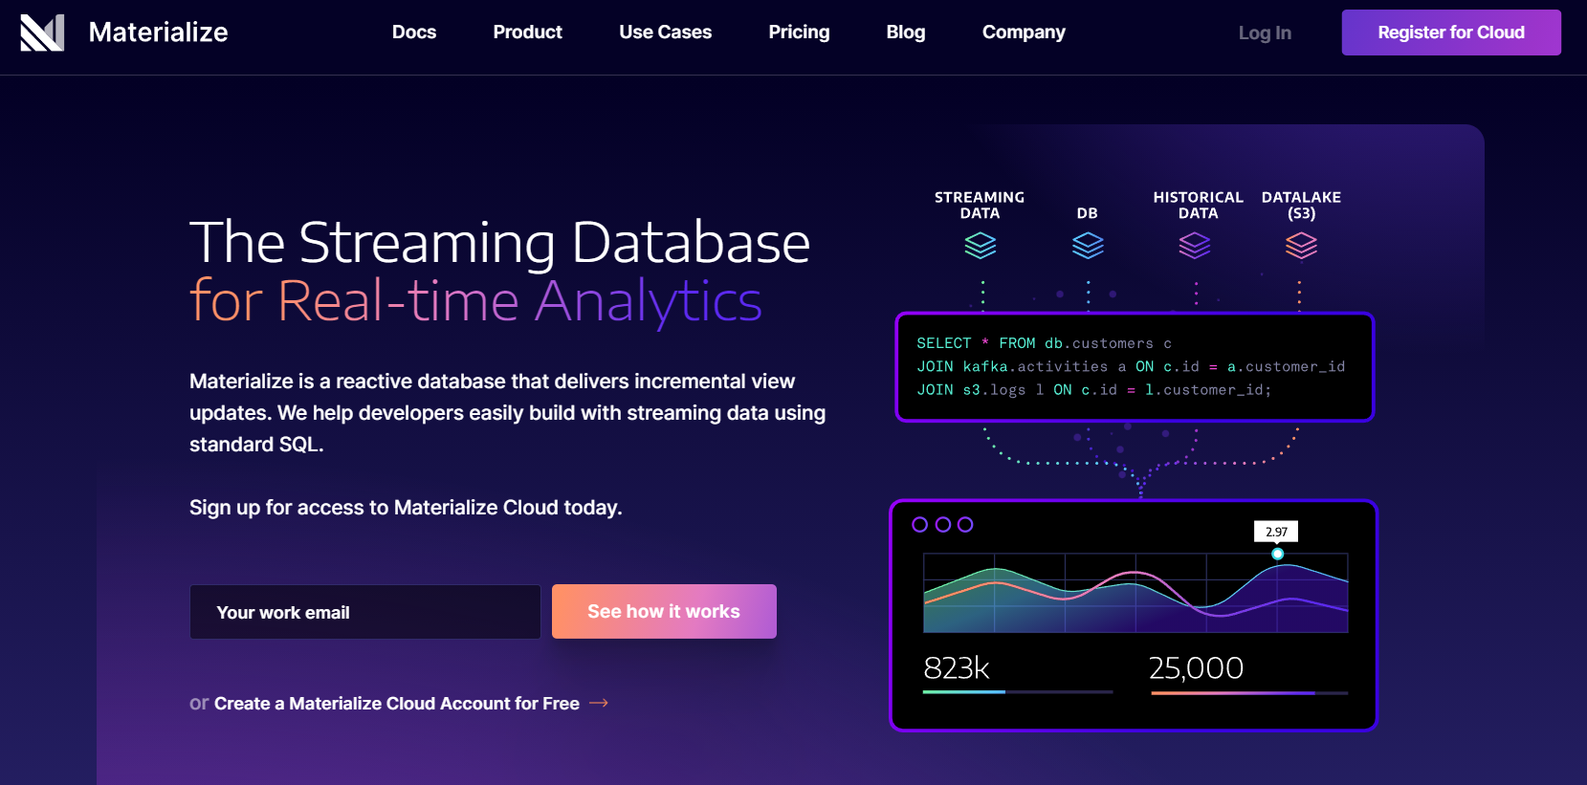Click the Streaming Data layers icon
This screenshot has width=1587, height=785.
[x=980, y=246]
